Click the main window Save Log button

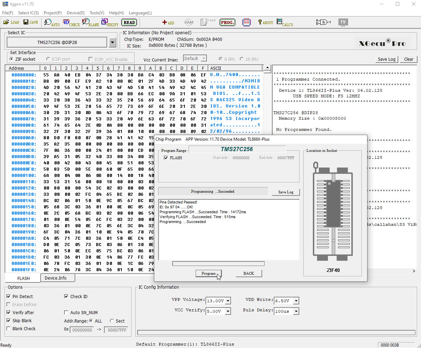[387, 59]
